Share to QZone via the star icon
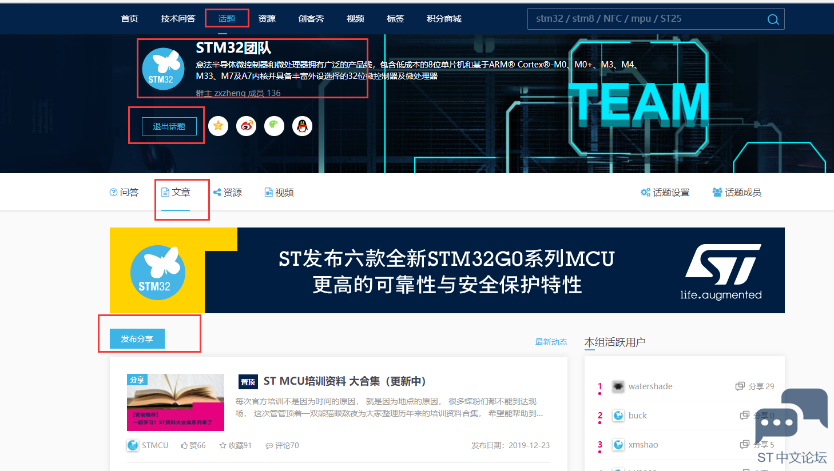This screenshot has width=834, height=471. pos(218,126)
